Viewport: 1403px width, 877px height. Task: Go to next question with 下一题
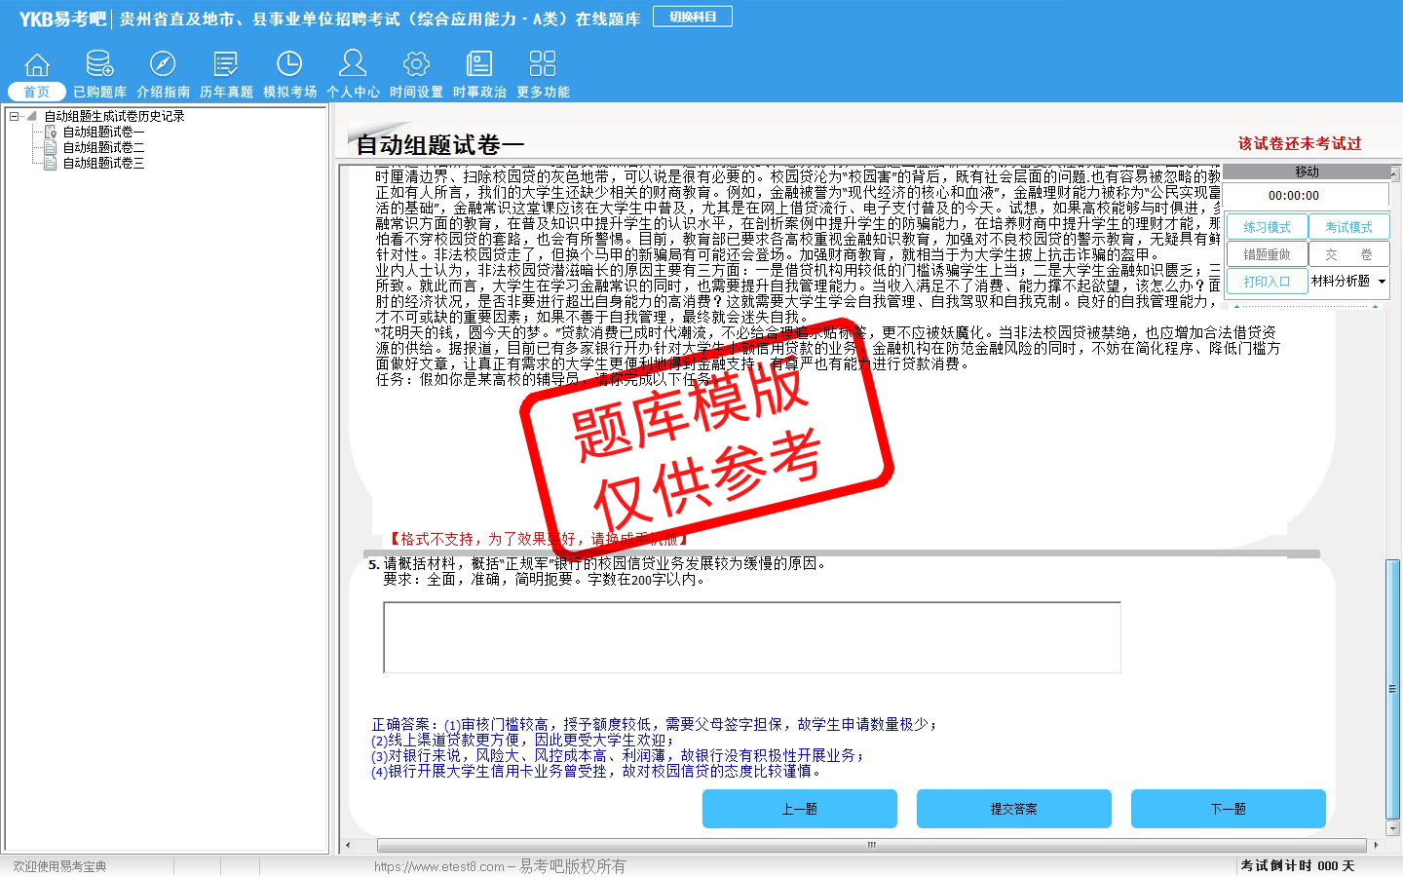click(x=1228, y=809)
